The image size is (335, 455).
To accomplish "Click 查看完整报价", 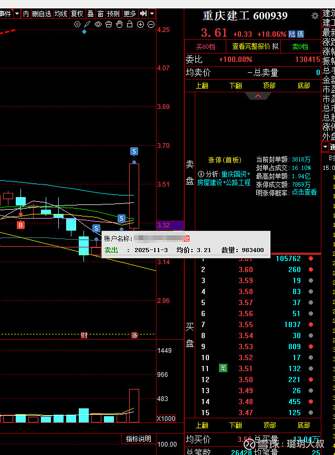I will 251,47.
